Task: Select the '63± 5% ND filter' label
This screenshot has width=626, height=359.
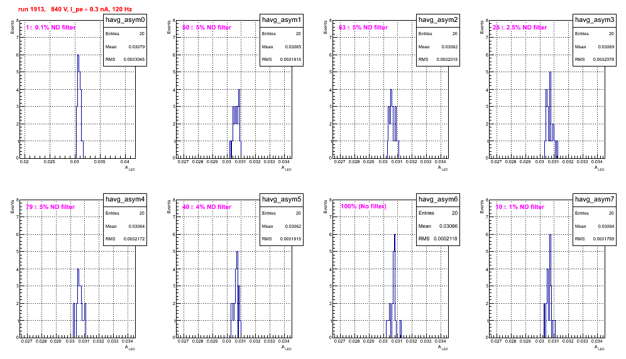Action: click(x=363, y=28)
